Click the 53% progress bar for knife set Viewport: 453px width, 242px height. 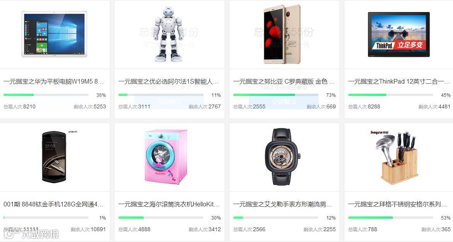click(391, 218)
